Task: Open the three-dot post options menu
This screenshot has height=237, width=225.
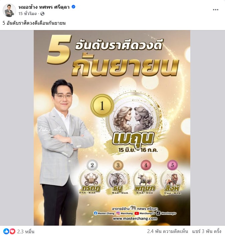Action: tap(215, 10)
